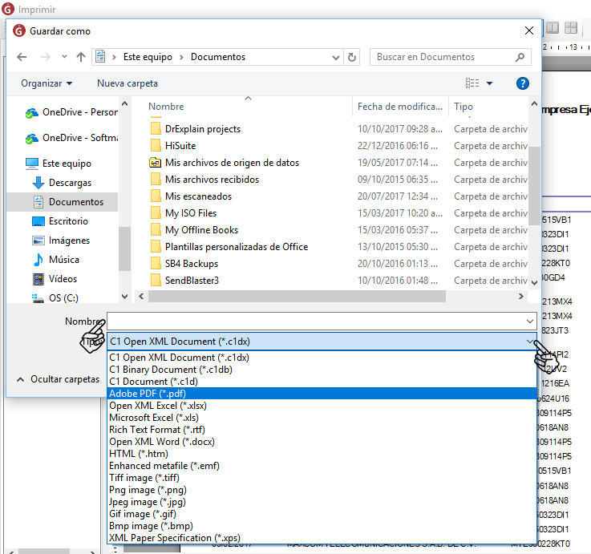Click the search magnifier icon
Viewport: 591px width, 554px height.
click(x=520, y=57)
